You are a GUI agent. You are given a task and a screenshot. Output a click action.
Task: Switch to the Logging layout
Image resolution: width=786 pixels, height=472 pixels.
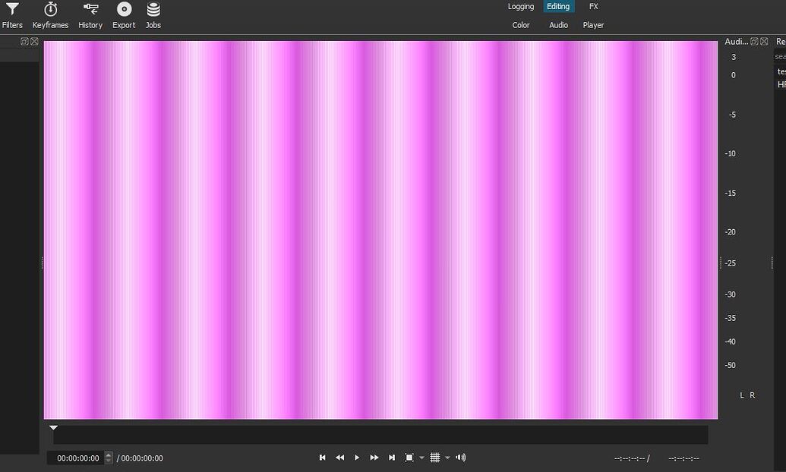(x=520, y=6)
